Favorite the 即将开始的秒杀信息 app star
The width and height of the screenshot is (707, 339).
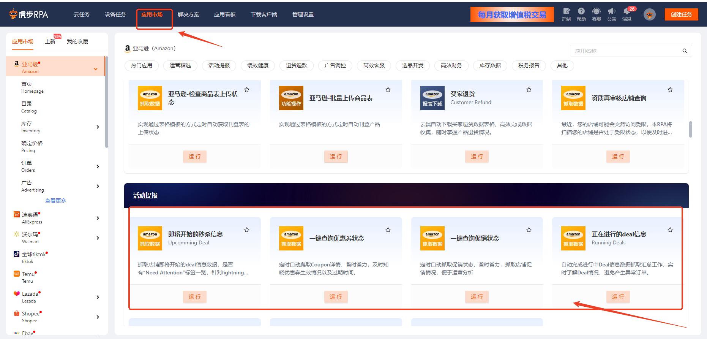tap(247, 230)
